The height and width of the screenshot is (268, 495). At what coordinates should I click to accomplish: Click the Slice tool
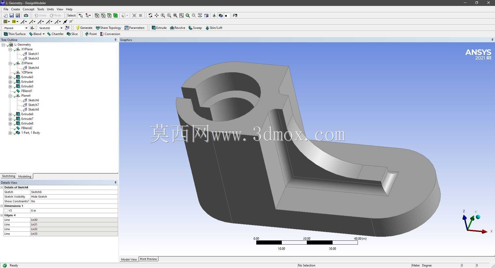coord(72,34)
